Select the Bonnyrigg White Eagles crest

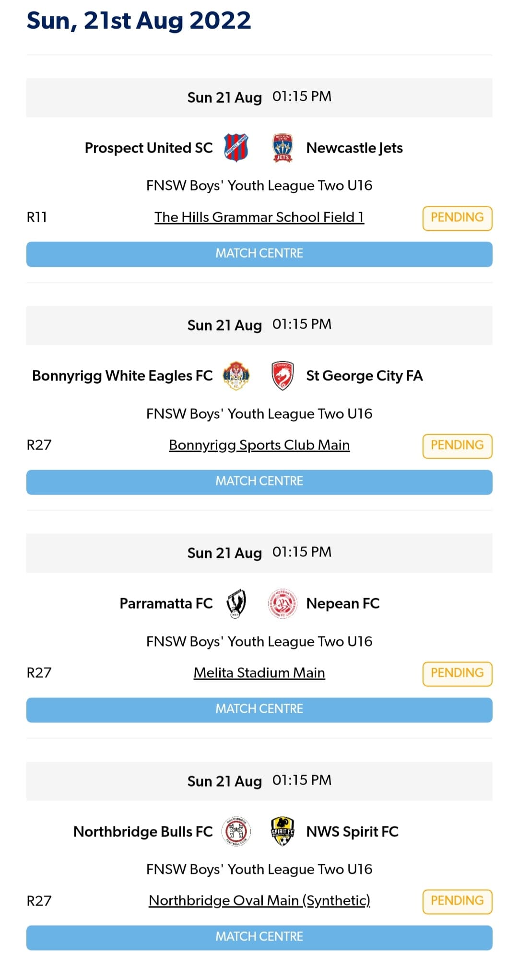point(236,376)
